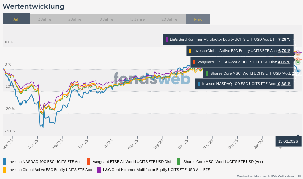
Task: Switch to the 5 Jahre tab
Action: [74, 19]
